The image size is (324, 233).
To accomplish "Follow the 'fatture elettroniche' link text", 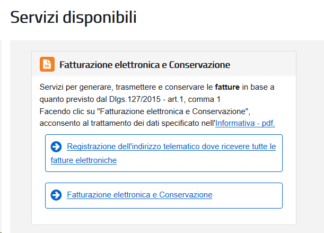I will 84,160.
